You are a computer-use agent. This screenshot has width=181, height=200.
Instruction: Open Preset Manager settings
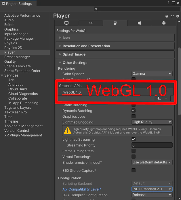point(17,57)
